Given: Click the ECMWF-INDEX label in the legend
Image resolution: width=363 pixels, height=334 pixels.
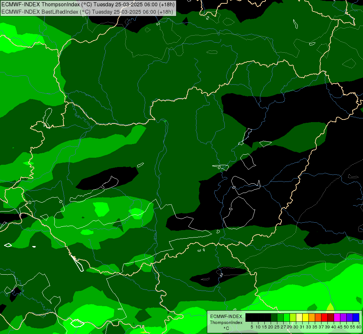Looking at the screenshot, I should pyautogui.click(x=226, y=317).
